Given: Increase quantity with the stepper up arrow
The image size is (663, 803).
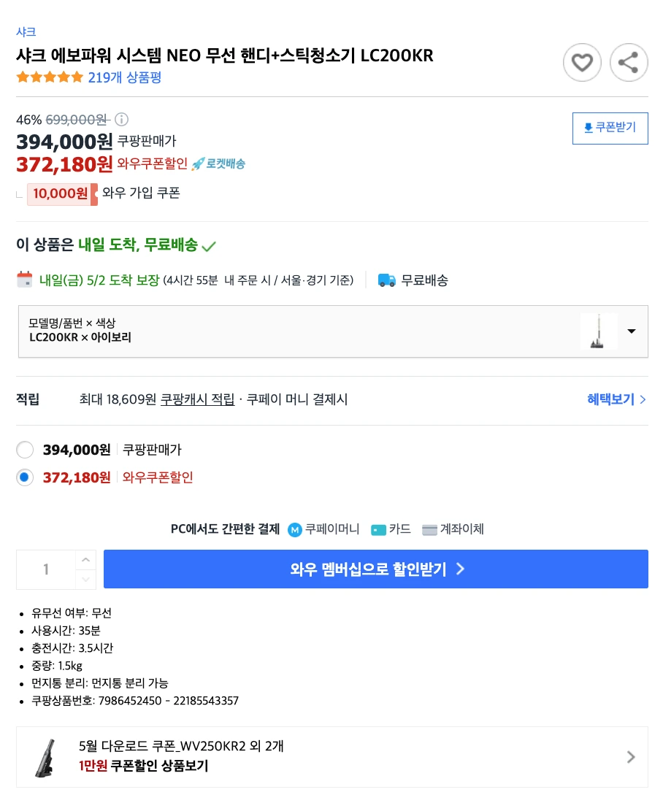Looking at the screenshot, I should (85, 560).
